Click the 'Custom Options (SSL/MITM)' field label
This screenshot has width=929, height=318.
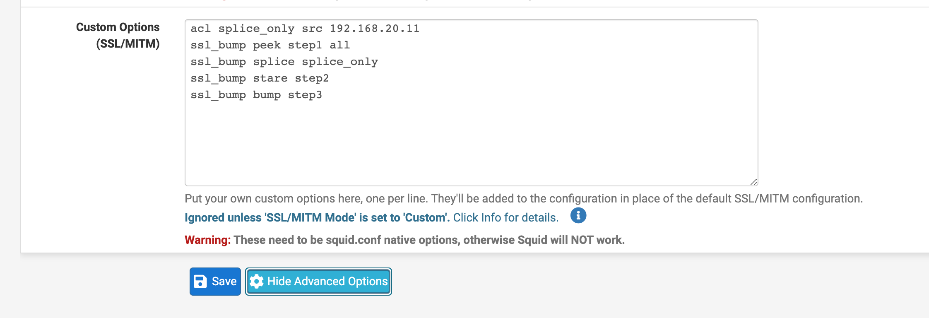pos(118,35)
